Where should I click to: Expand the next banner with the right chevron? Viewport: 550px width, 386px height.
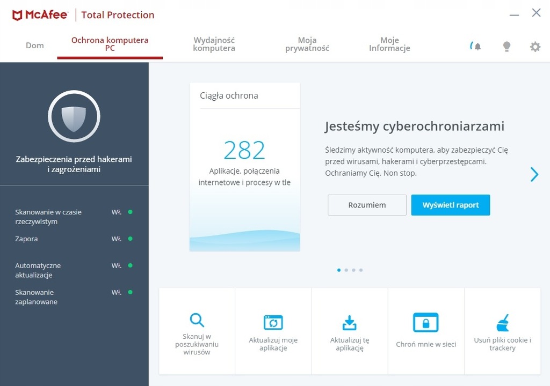(x=534, y=174)
